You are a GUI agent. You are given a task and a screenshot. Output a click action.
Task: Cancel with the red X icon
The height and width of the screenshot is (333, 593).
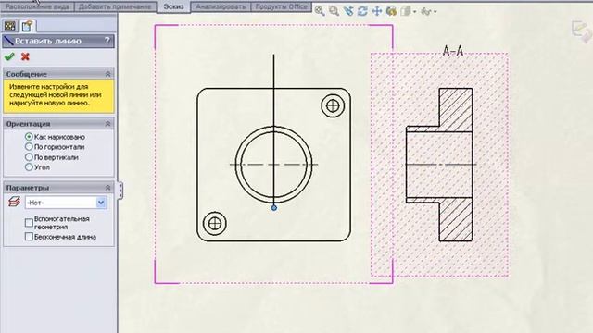(25, 56)
